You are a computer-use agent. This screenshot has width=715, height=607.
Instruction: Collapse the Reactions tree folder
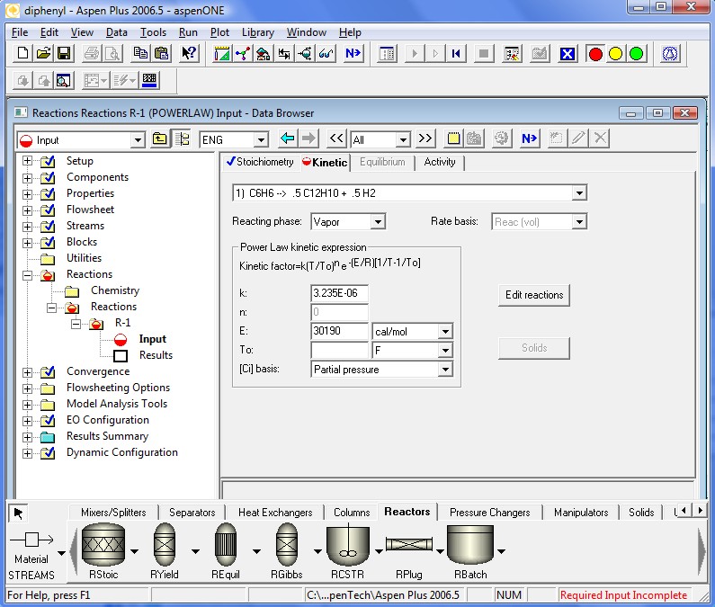27,274
